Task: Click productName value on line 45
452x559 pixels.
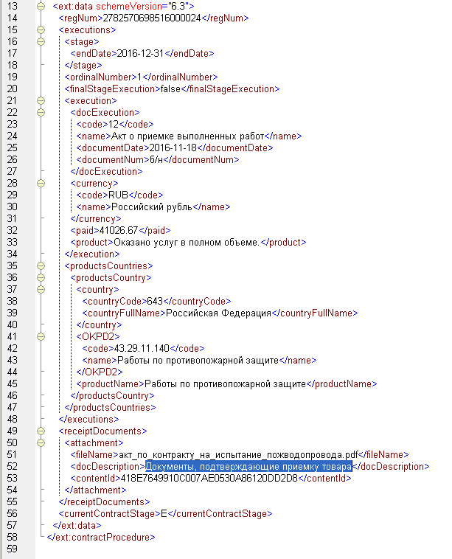Action: coord(226,384)
